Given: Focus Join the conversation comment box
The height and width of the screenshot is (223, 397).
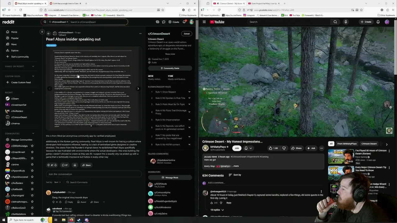Looking at the screenshot, I should click(94, 174).
